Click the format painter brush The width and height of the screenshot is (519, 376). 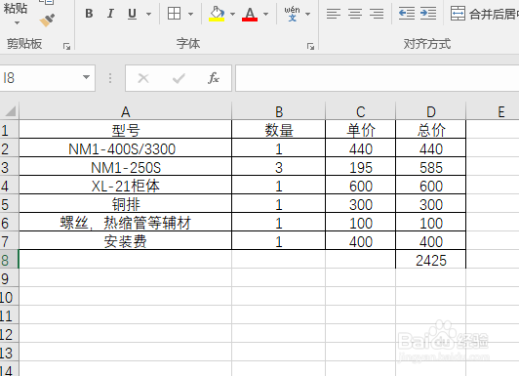pyautogui.click(x=48, y=21)
